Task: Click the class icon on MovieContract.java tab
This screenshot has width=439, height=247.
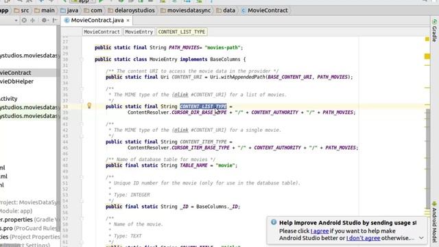Action: point(67,20)
